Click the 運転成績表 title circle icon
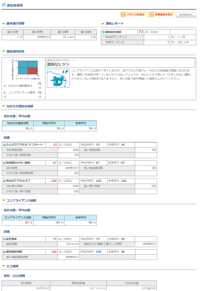 pos(3,5)
